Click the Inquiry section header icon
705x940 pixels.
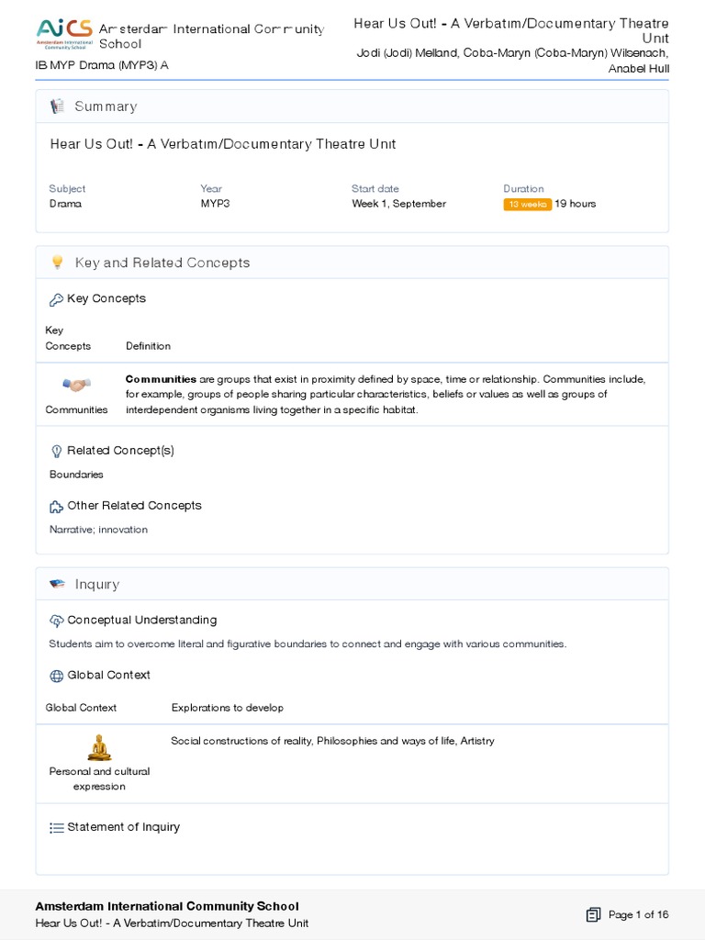point(57,584)
